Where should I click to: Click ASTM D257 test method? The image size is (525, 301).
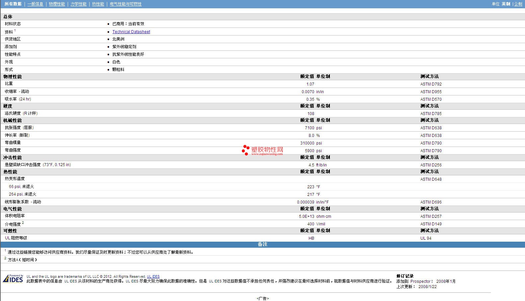[431, 216]
